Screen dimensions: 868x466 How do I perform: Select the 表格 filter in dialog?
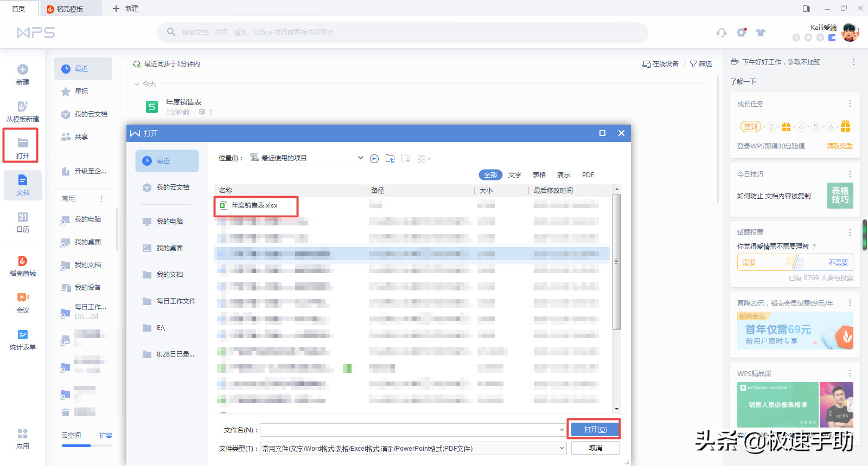pos(539,174)
